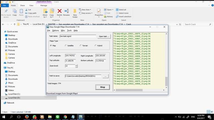Click the Windows Start button

click(x=4, y=117)
